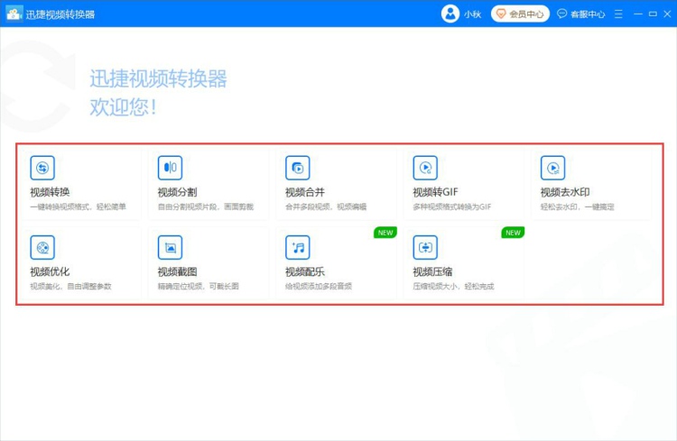Click description 给视频添加多段音频
The width and height of the screenshot is (677, 441).
click(319, 286)
